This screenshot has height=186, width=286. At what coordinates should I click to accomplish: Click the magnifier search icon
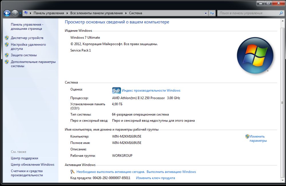coord(281,13)
